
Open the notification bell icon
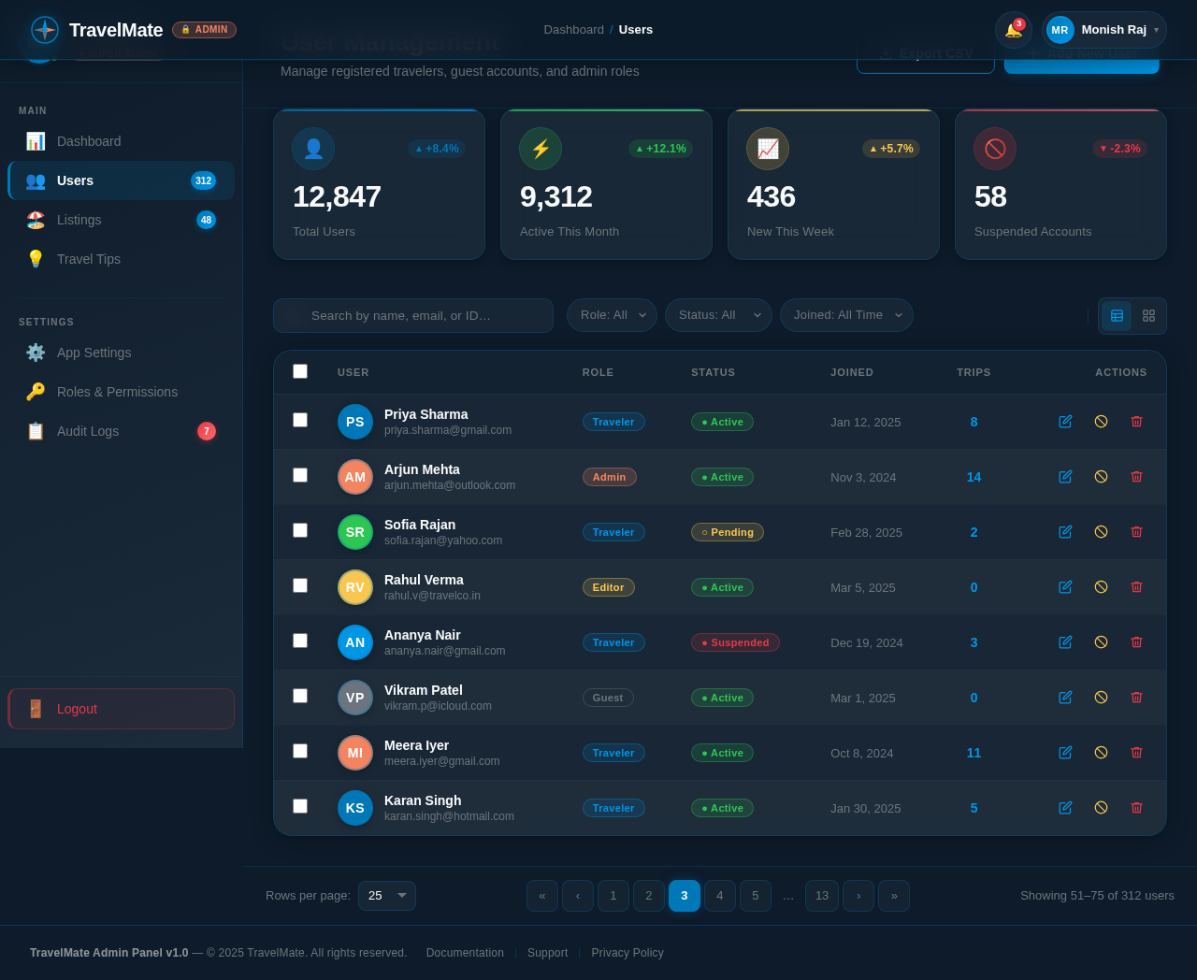pyautogui.click(x=1012, y=30)
